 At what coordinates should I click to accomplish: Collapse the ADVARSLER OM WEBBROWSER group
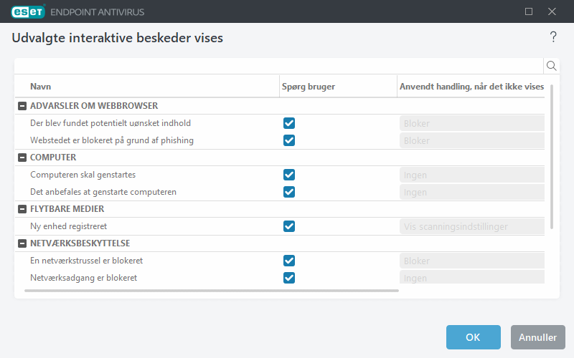pos(22,106)
